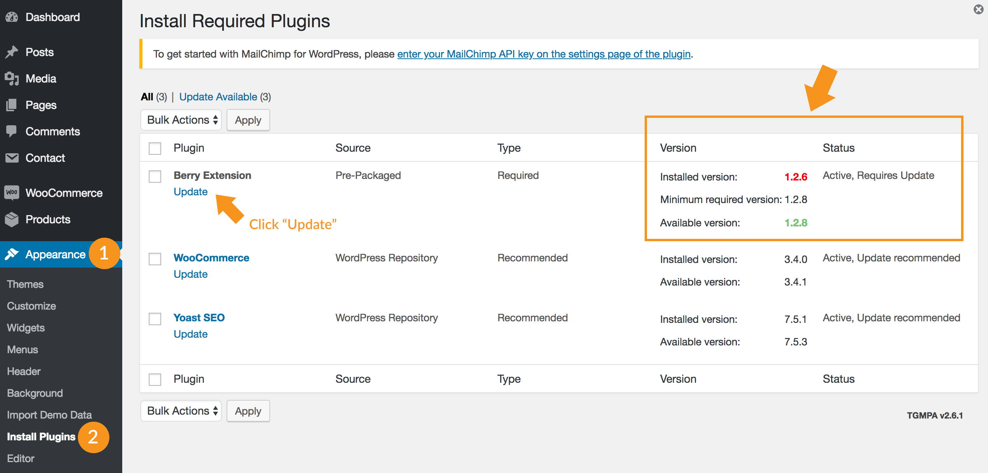This screenshot has width=988, height=473.
Task: Open the Themes submenu item
Action: 25,284
